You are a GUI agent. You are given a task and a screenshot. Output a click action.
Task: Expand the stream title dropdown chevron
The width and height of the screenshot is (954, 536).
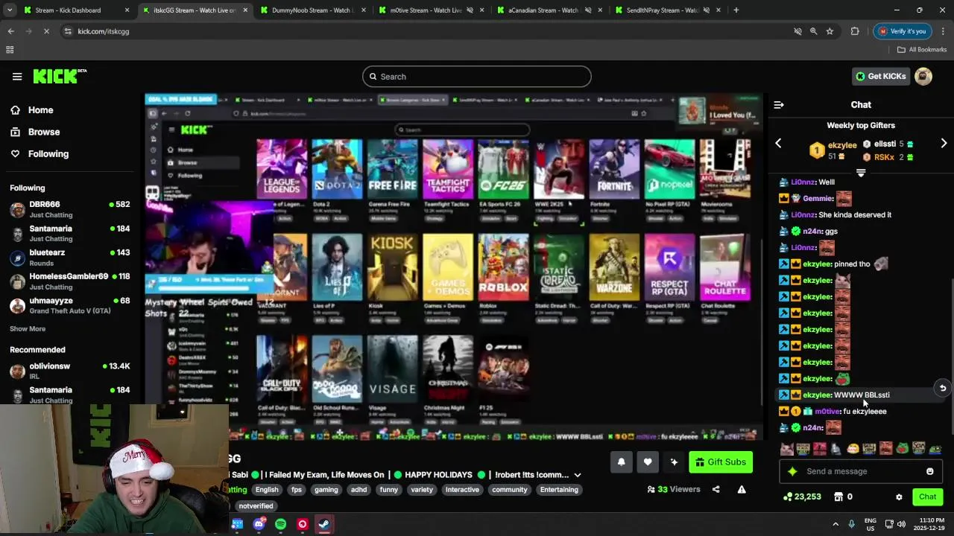pyautogui.click(x=577, y=475)
